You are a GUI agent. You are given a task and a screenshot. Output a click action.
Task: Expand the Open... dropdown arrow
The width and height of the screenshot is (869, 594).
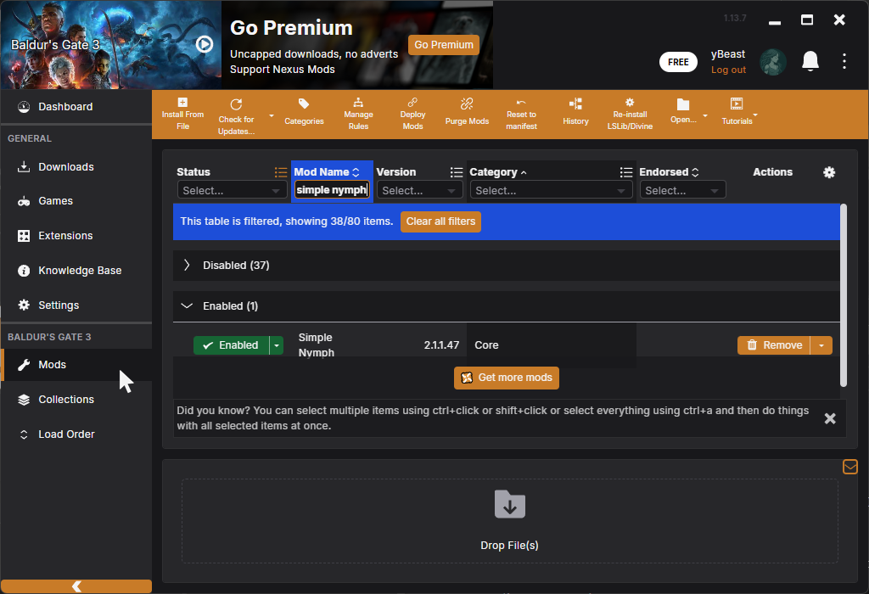tap(705, 115)
